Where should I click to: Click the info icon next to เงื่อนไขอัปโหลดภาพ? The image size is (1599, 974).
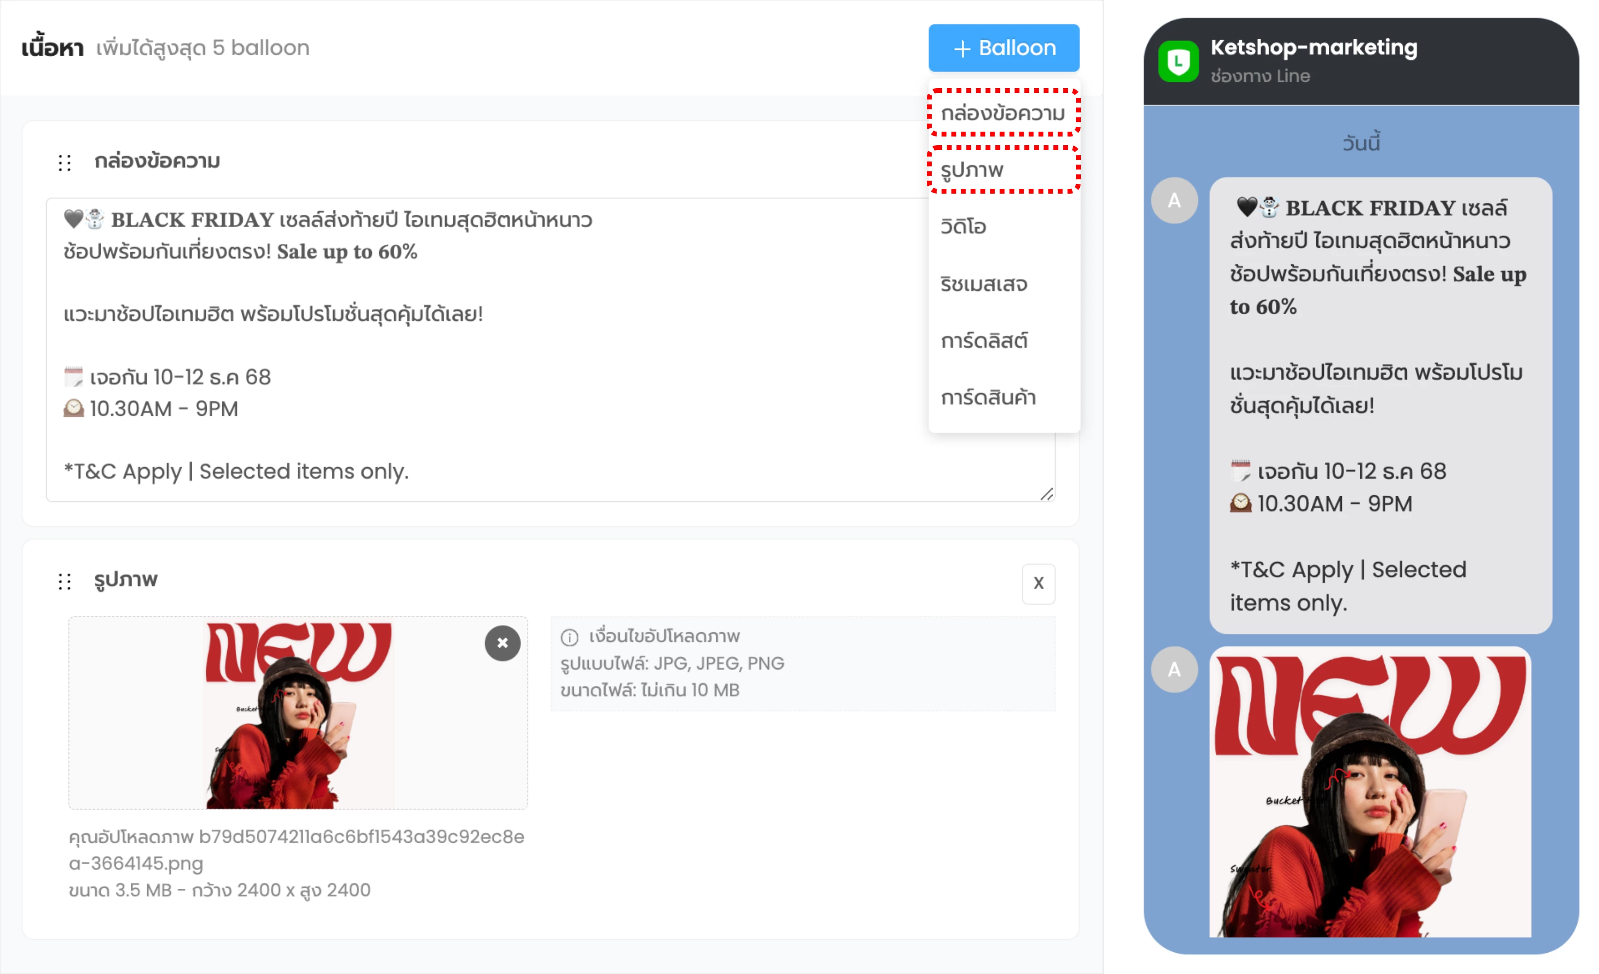click(x=569, y=637)
